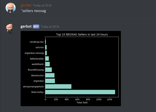Open gerbot's bot avatar
This screenshot has height=112, width=156.
(10, 29)
